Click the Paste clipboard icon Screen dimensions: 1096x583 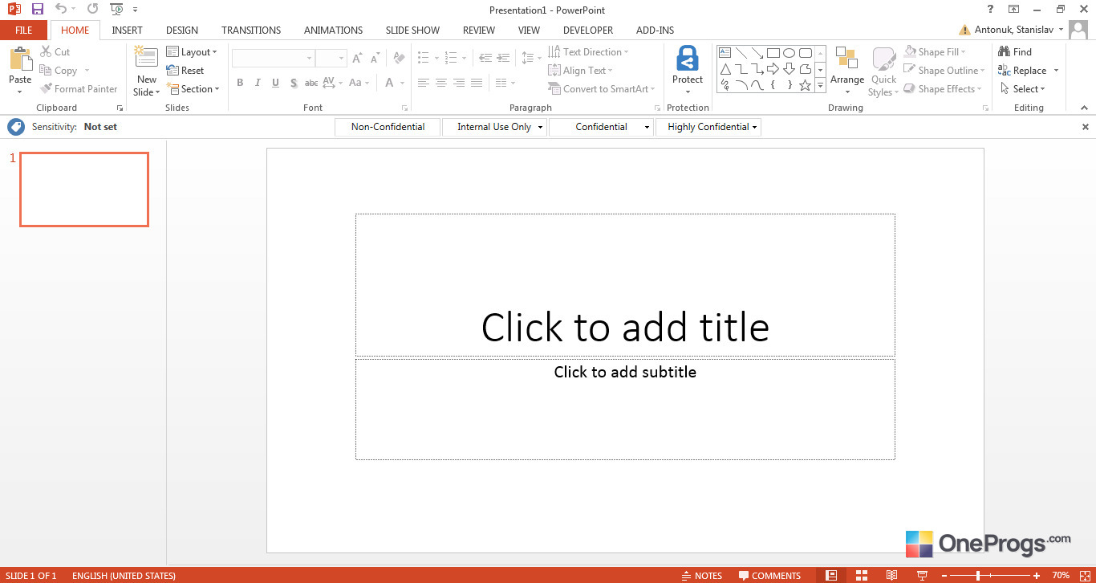(20, 59)
